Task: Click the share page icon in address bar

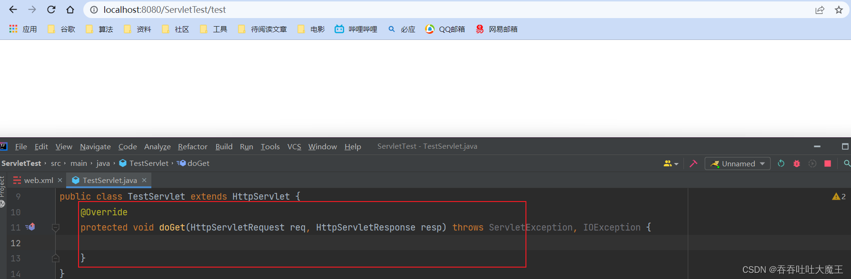Action: tap(820, 10)
